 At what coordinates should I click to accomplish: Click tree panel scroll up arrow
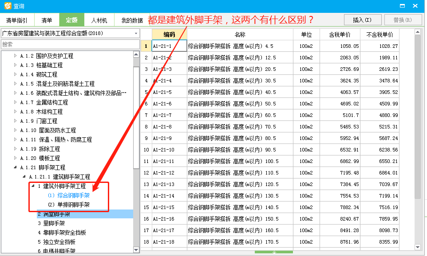click(x=136, y=54)
